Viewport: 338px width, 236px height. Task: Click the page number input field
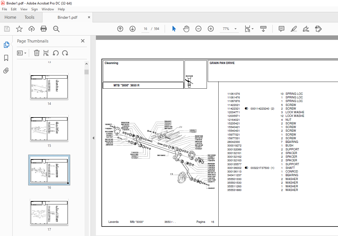coord(145,29)
